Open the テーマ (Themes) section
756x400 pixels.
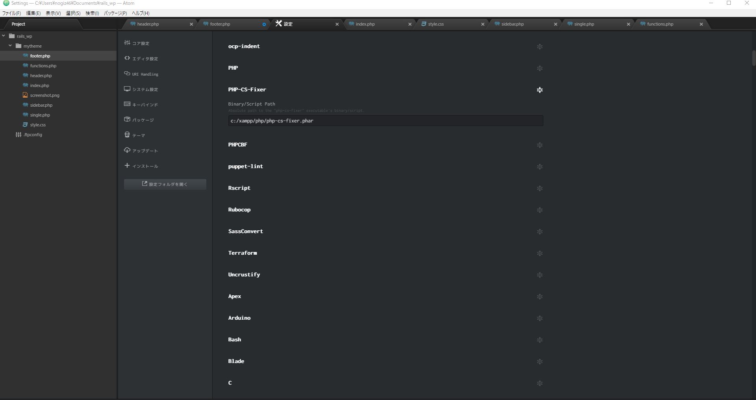[x=139, y=135]
